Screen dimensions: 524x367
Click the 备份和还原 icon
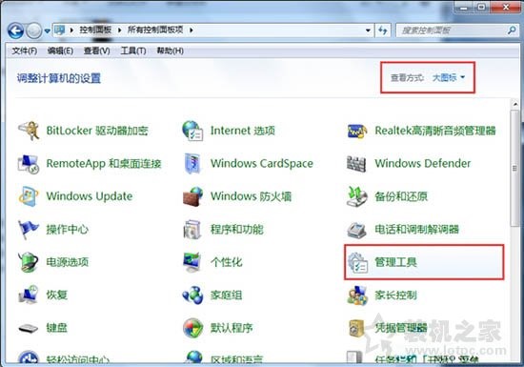tap(356, 196)
